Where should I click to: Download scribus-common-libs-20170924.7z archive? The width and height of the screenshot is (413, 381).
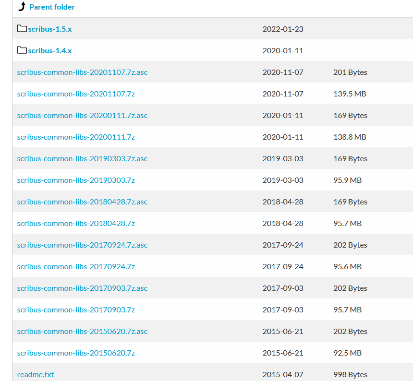pyautogui.click(x=76, y=267)
